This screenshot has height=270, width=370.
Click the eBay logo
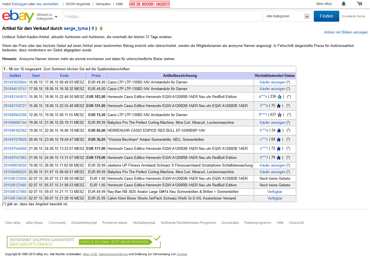point(18,16)
